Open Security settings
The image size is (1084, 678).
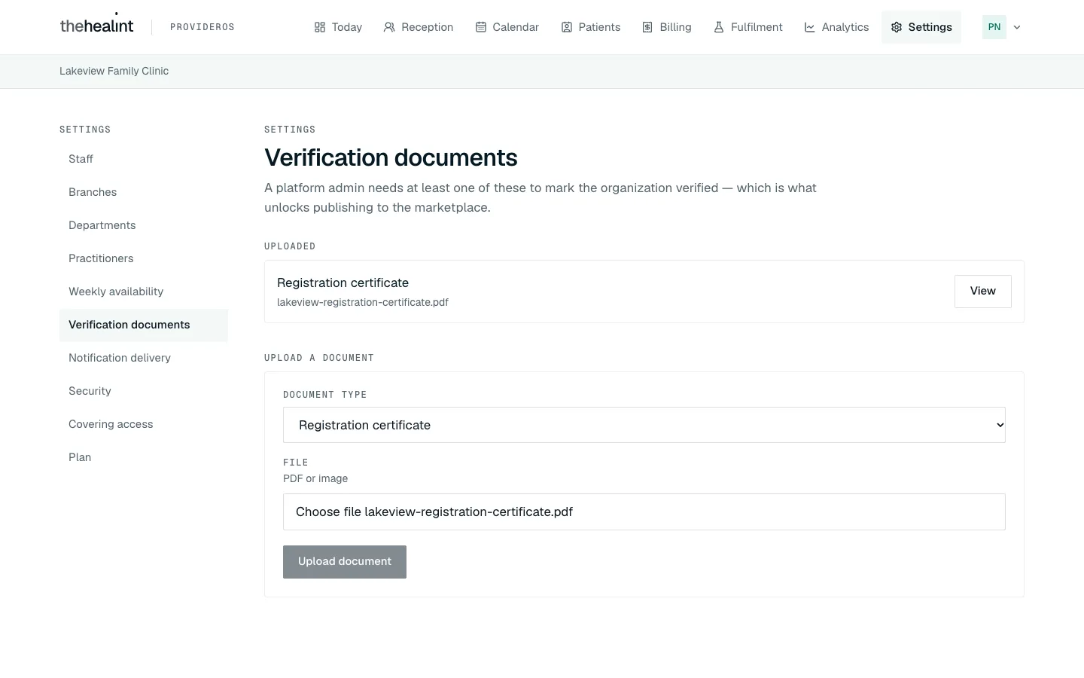click(x=144, y=391)
